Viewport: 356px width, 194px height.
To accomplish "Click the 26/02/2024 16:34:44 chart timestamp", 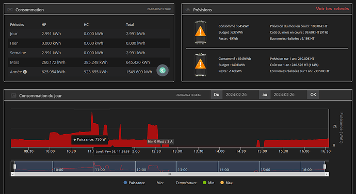I will coord(188,95).
